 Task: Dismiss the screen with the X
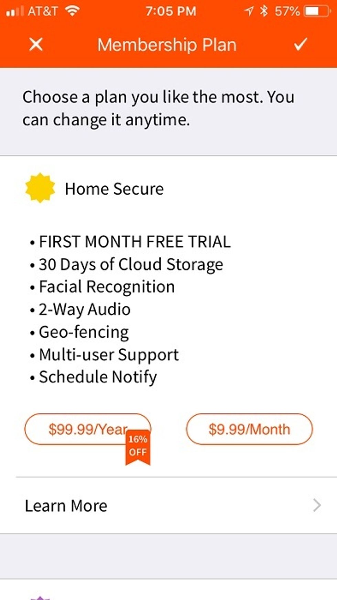pyautogui.click(x=36, y=44)
